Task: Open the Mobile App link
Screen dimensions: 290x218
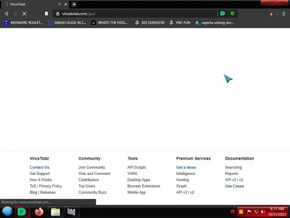Action: 137,192
